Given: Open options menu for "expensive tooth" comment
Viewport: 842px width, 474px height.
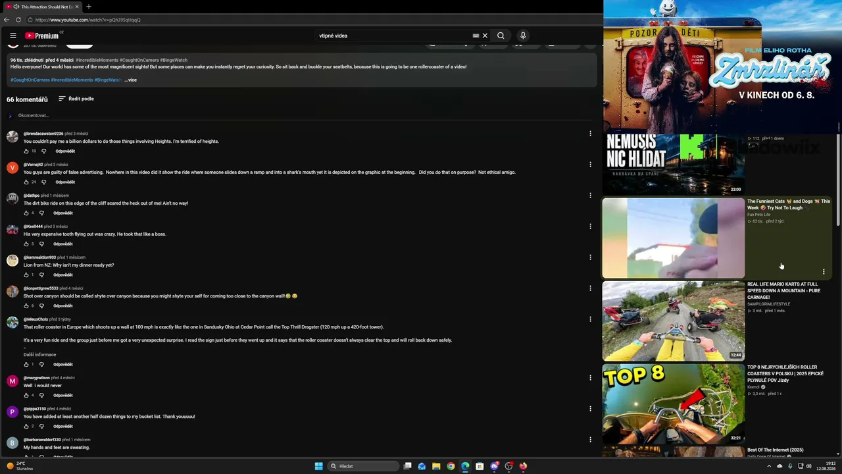Looking at the screenshot, I should coord(590,226).
